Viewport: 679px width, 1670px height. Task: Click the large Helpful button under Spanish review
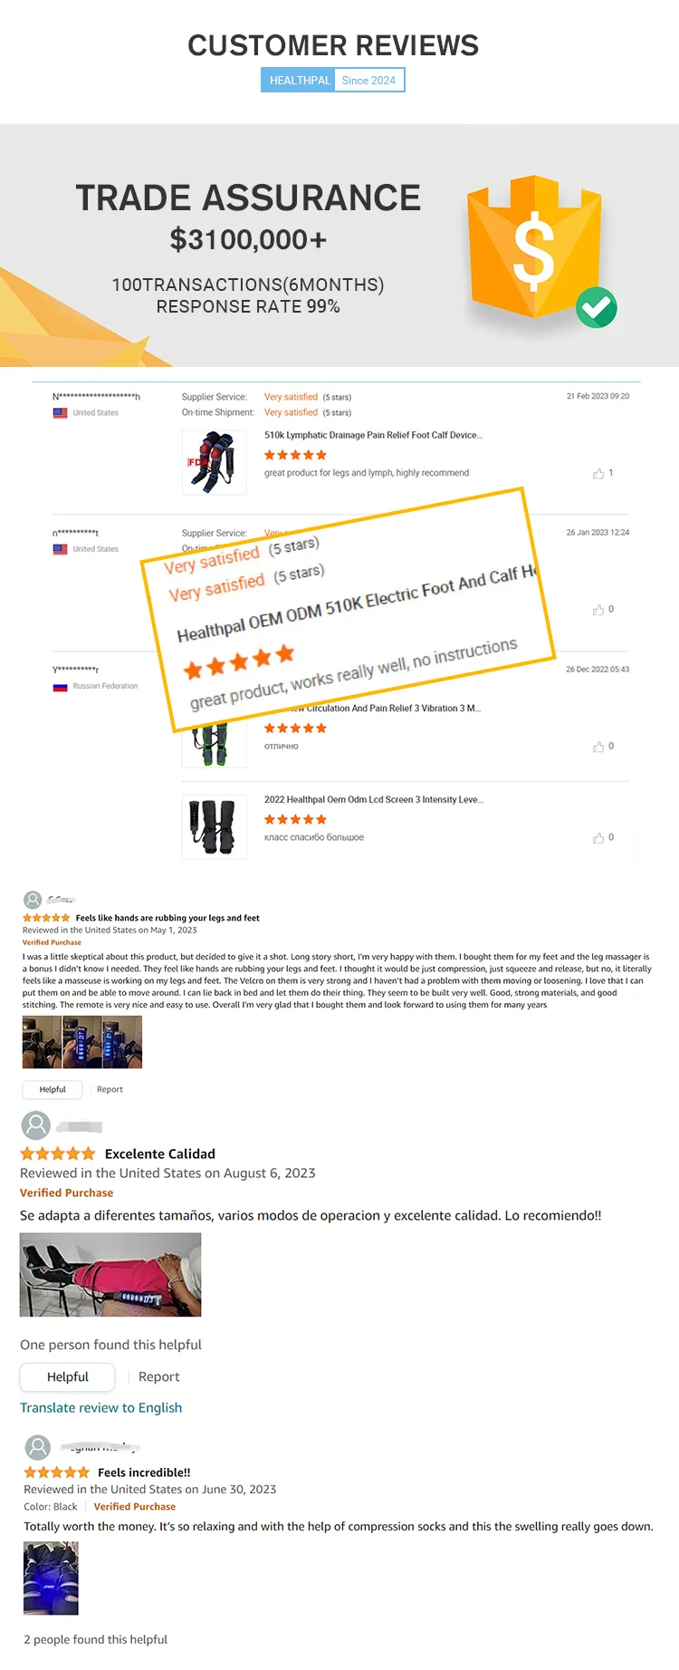(x=68, y=1376)
